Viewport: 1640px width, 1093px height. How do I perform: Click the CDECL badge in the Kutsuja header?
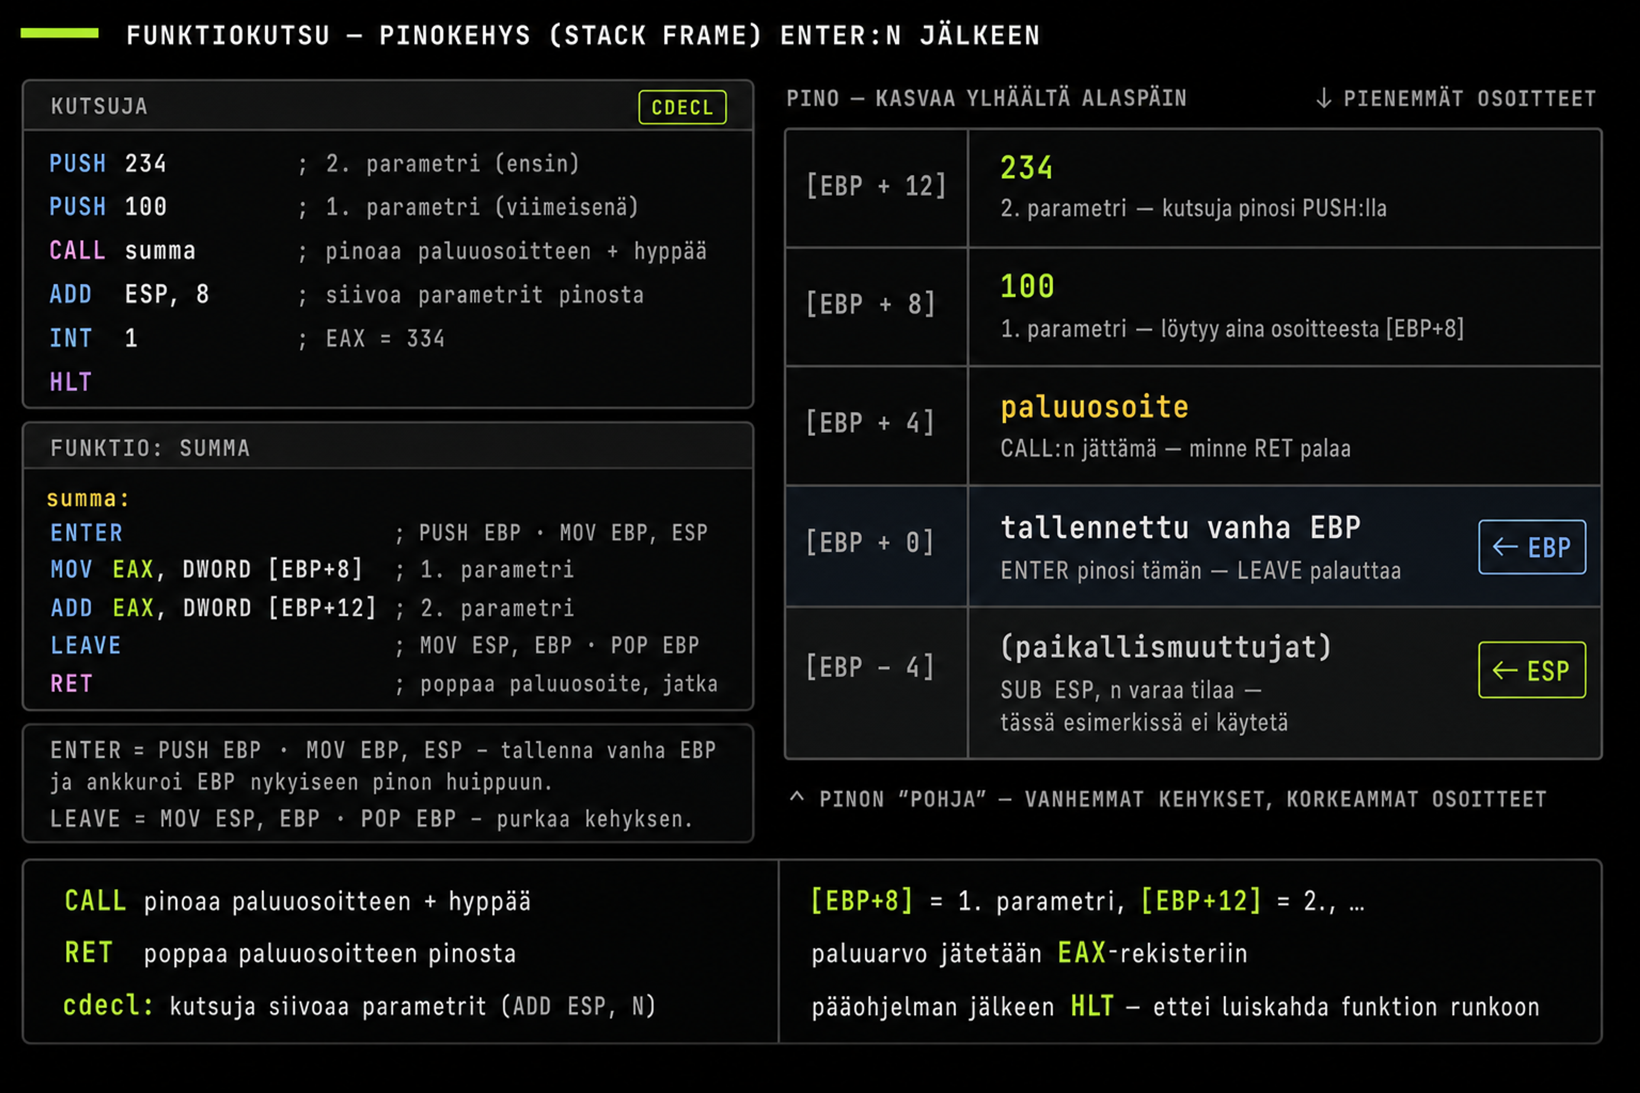682,107
